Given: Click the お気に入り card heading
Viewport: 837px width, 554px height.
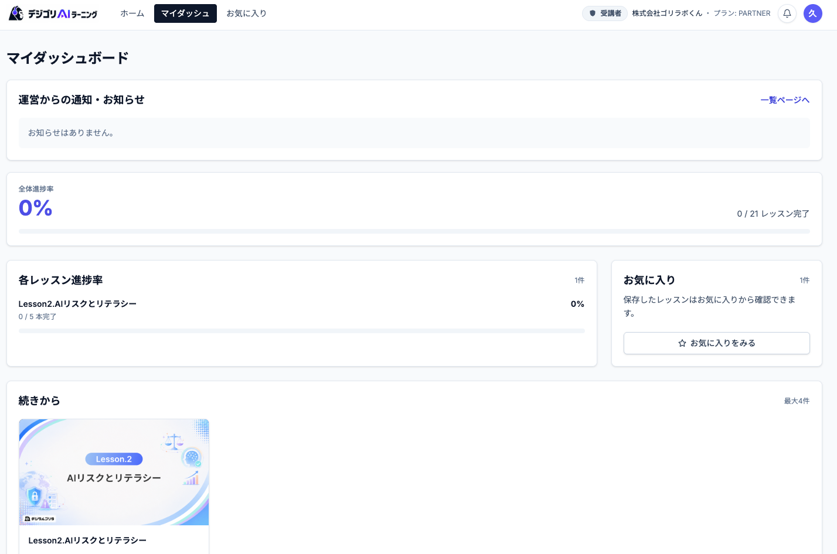Looking at the screenshot, I should (649, 280).
